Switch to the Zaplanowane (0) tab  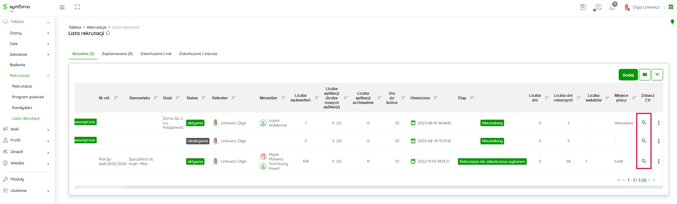(117, 54)
